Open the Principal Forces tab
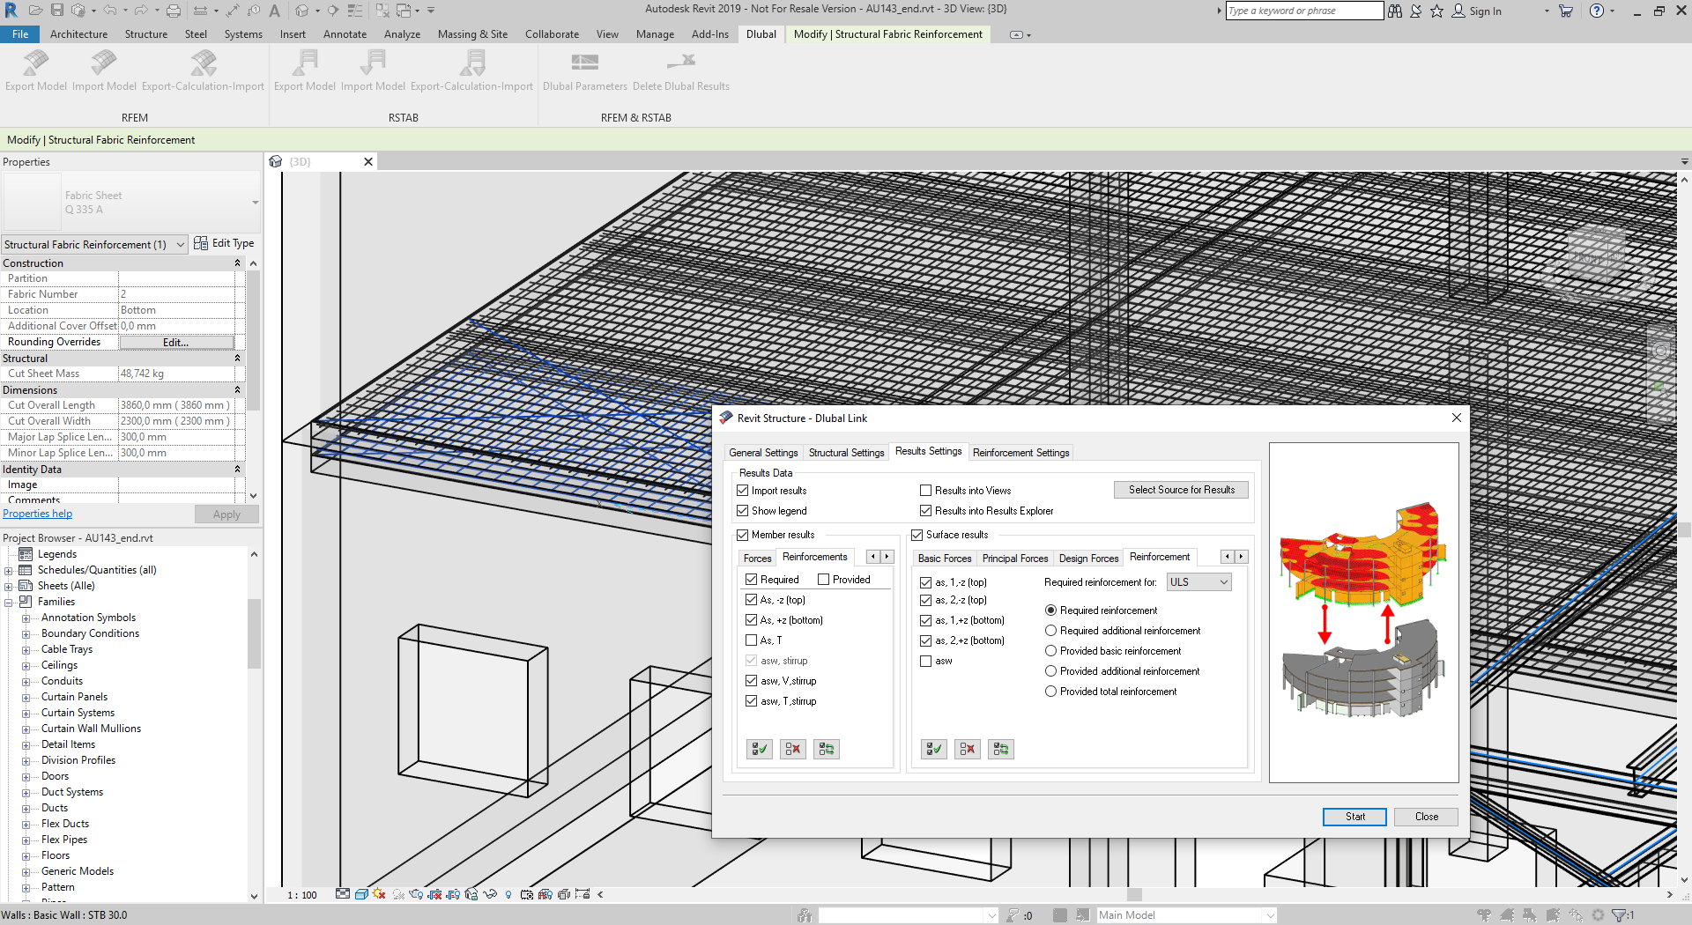This screenshot has width=1692, height=925. tap(1015, 559)
